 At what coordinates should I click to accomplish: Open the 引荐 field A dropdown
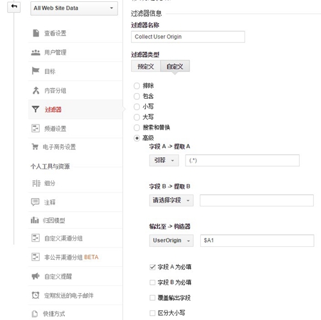pyautogui.click(x=164, y=160)
